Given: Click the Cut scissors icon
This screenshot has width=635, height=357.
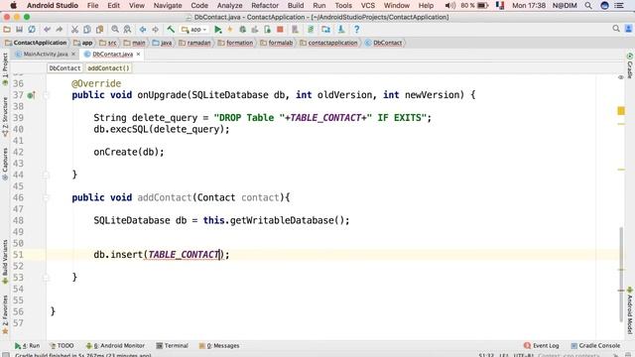Looking at the screenshot, I should (74, 29).
